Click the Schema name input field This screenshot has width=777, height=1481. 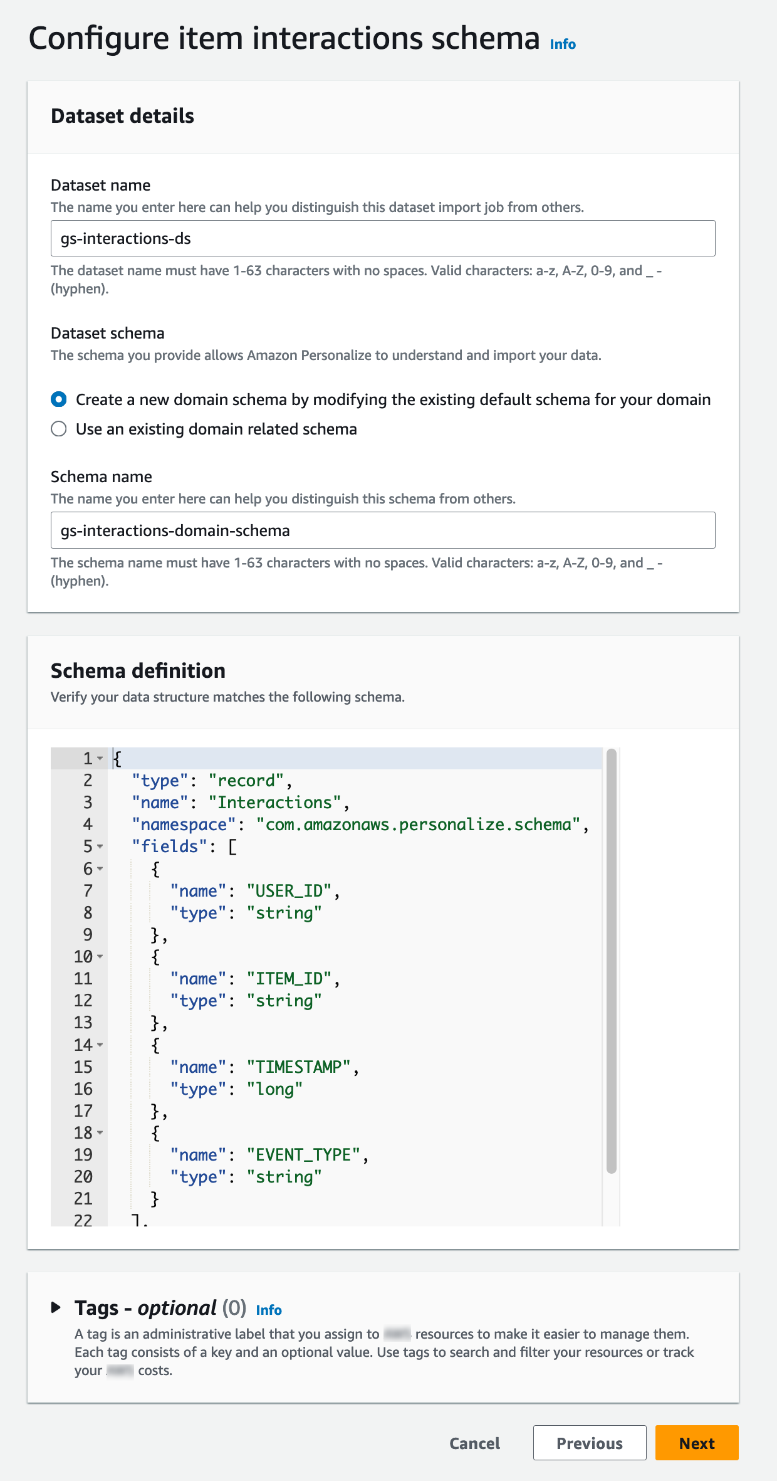coord(382,530)
